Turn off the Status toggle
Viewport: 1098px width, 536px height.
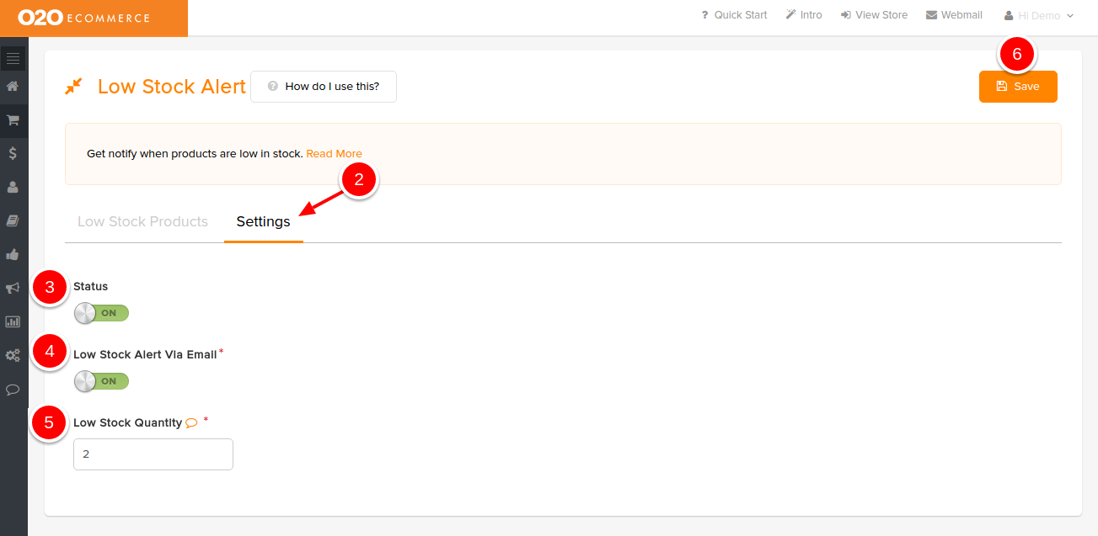(x=101, y=313)
